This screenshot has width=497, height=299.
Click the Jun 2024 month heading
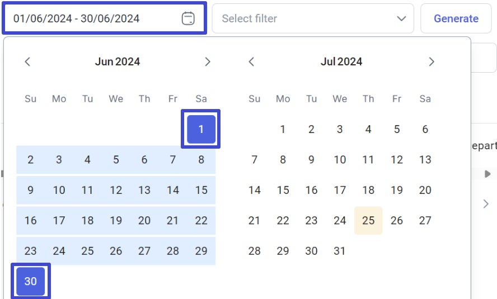(118, 61)
